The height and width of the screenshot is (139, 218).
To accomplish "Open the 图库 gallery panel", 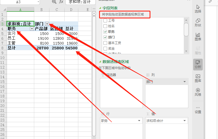I will pos(198,78).
